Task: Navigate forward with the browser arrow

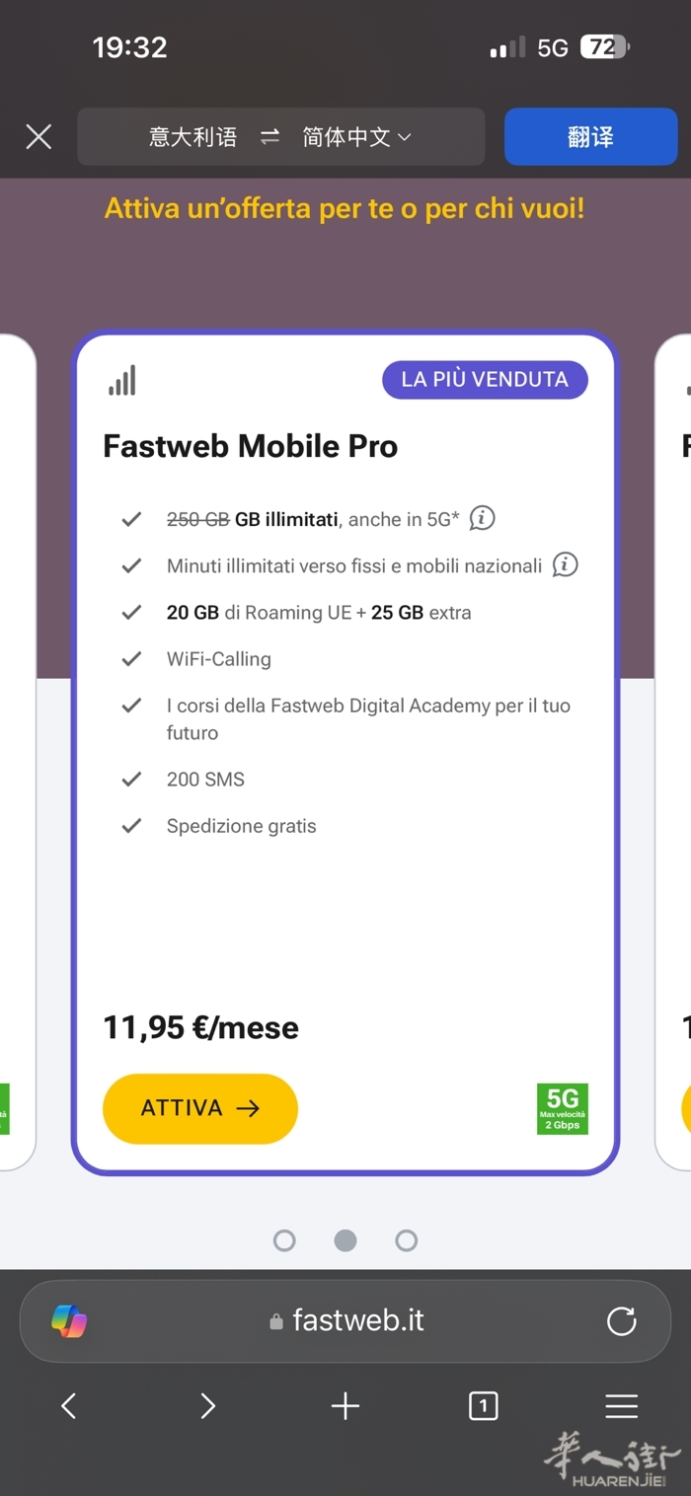Action: [207, 1406]
